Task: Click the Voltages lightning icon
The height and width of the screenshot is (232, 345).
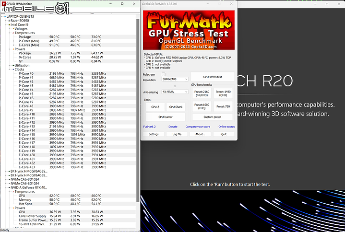Action: [x=13, y=29]
